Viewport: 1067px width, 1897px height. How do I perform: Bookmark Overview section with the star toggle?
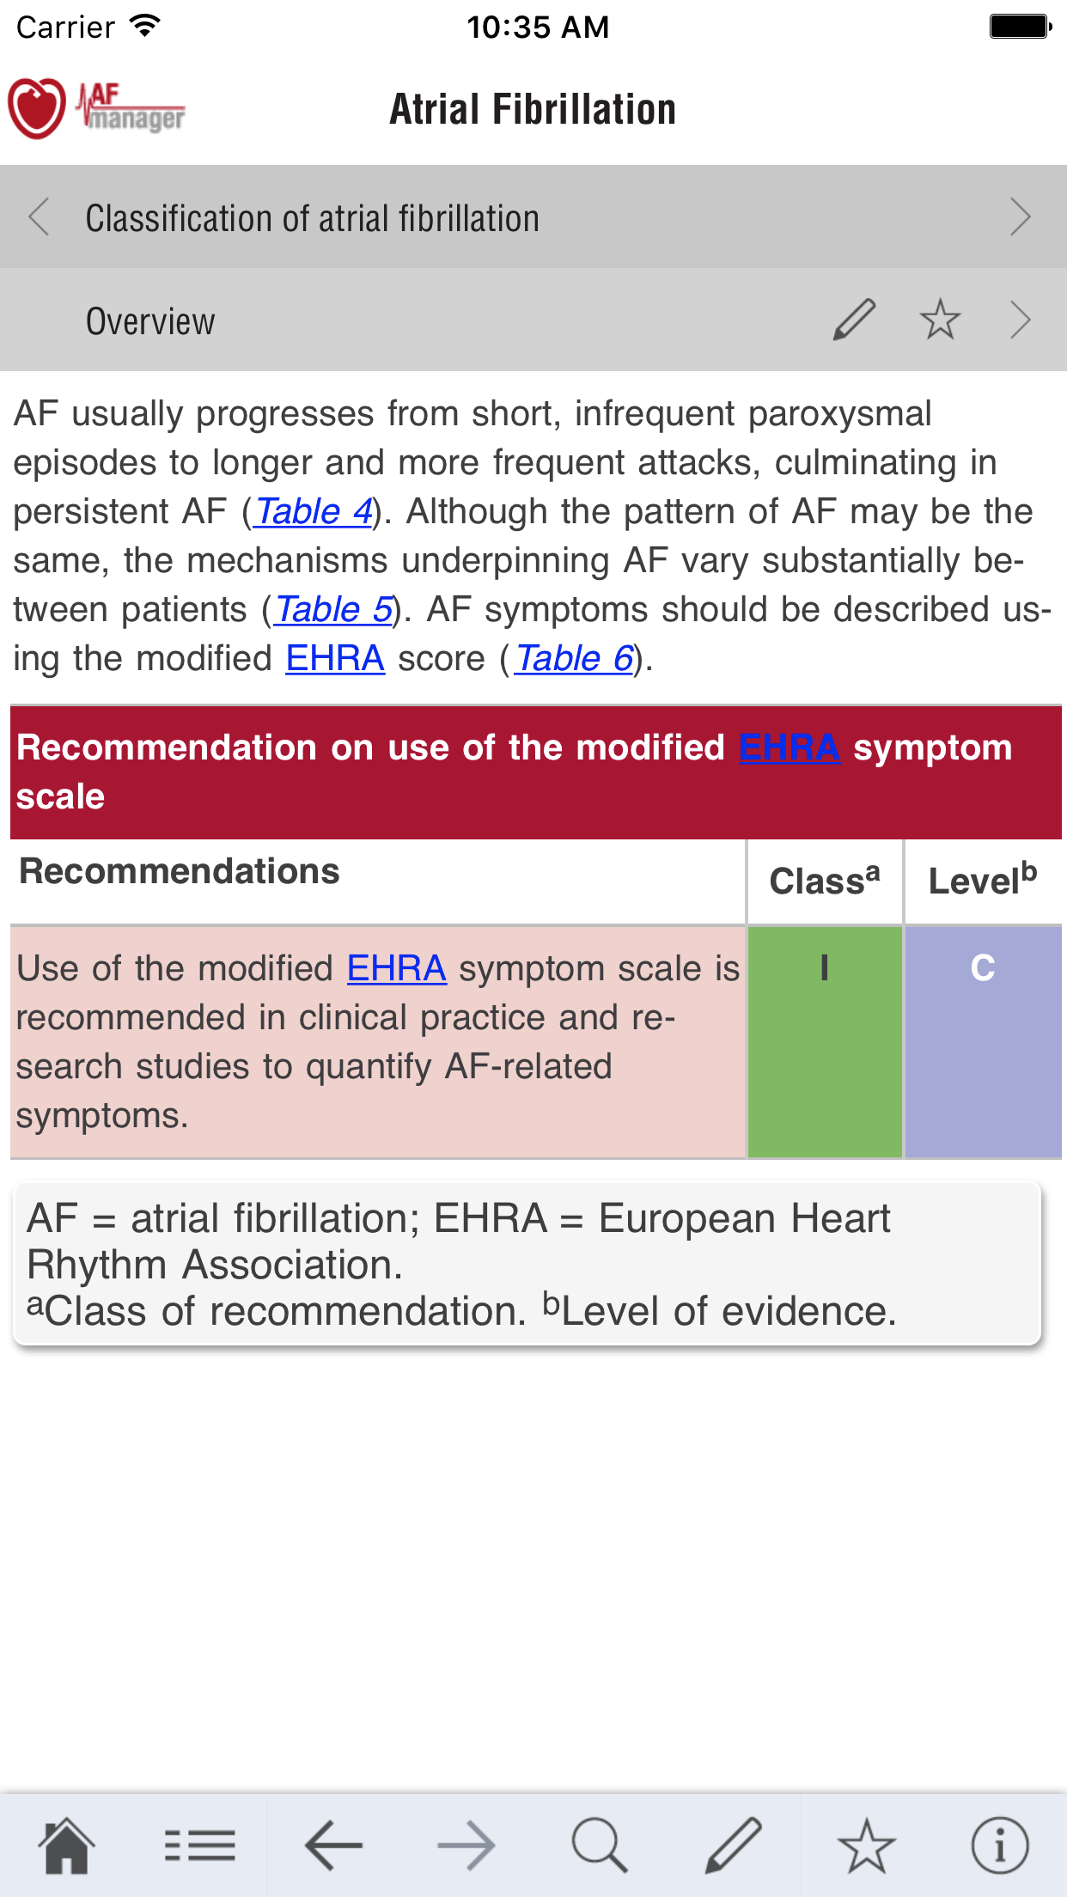pos(940,320)
